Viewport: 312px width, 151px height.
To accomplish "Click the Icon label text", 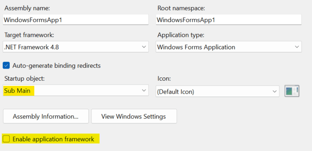I will (x=164, y=79).
